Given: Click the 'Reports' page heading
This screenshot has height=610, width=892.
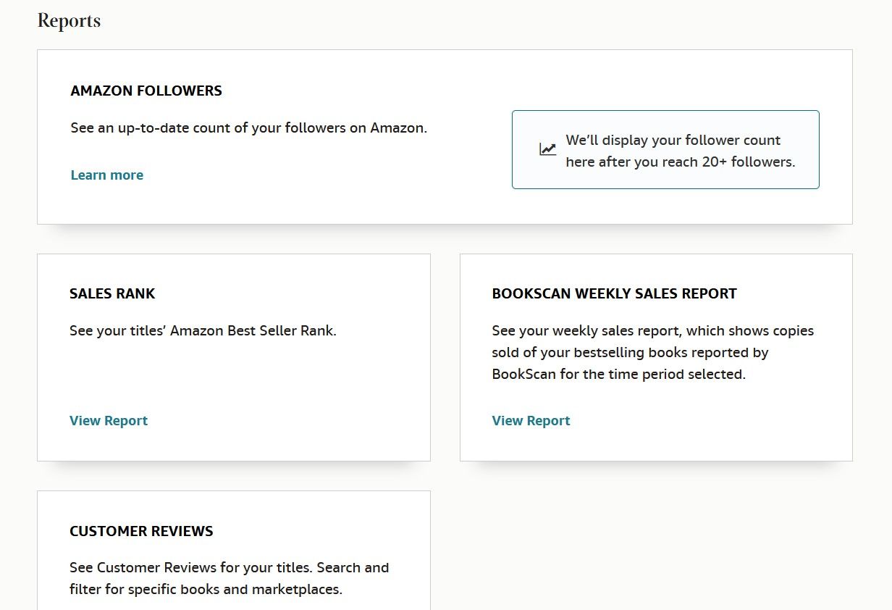Looking at the screenshot, I should (69, 20).
